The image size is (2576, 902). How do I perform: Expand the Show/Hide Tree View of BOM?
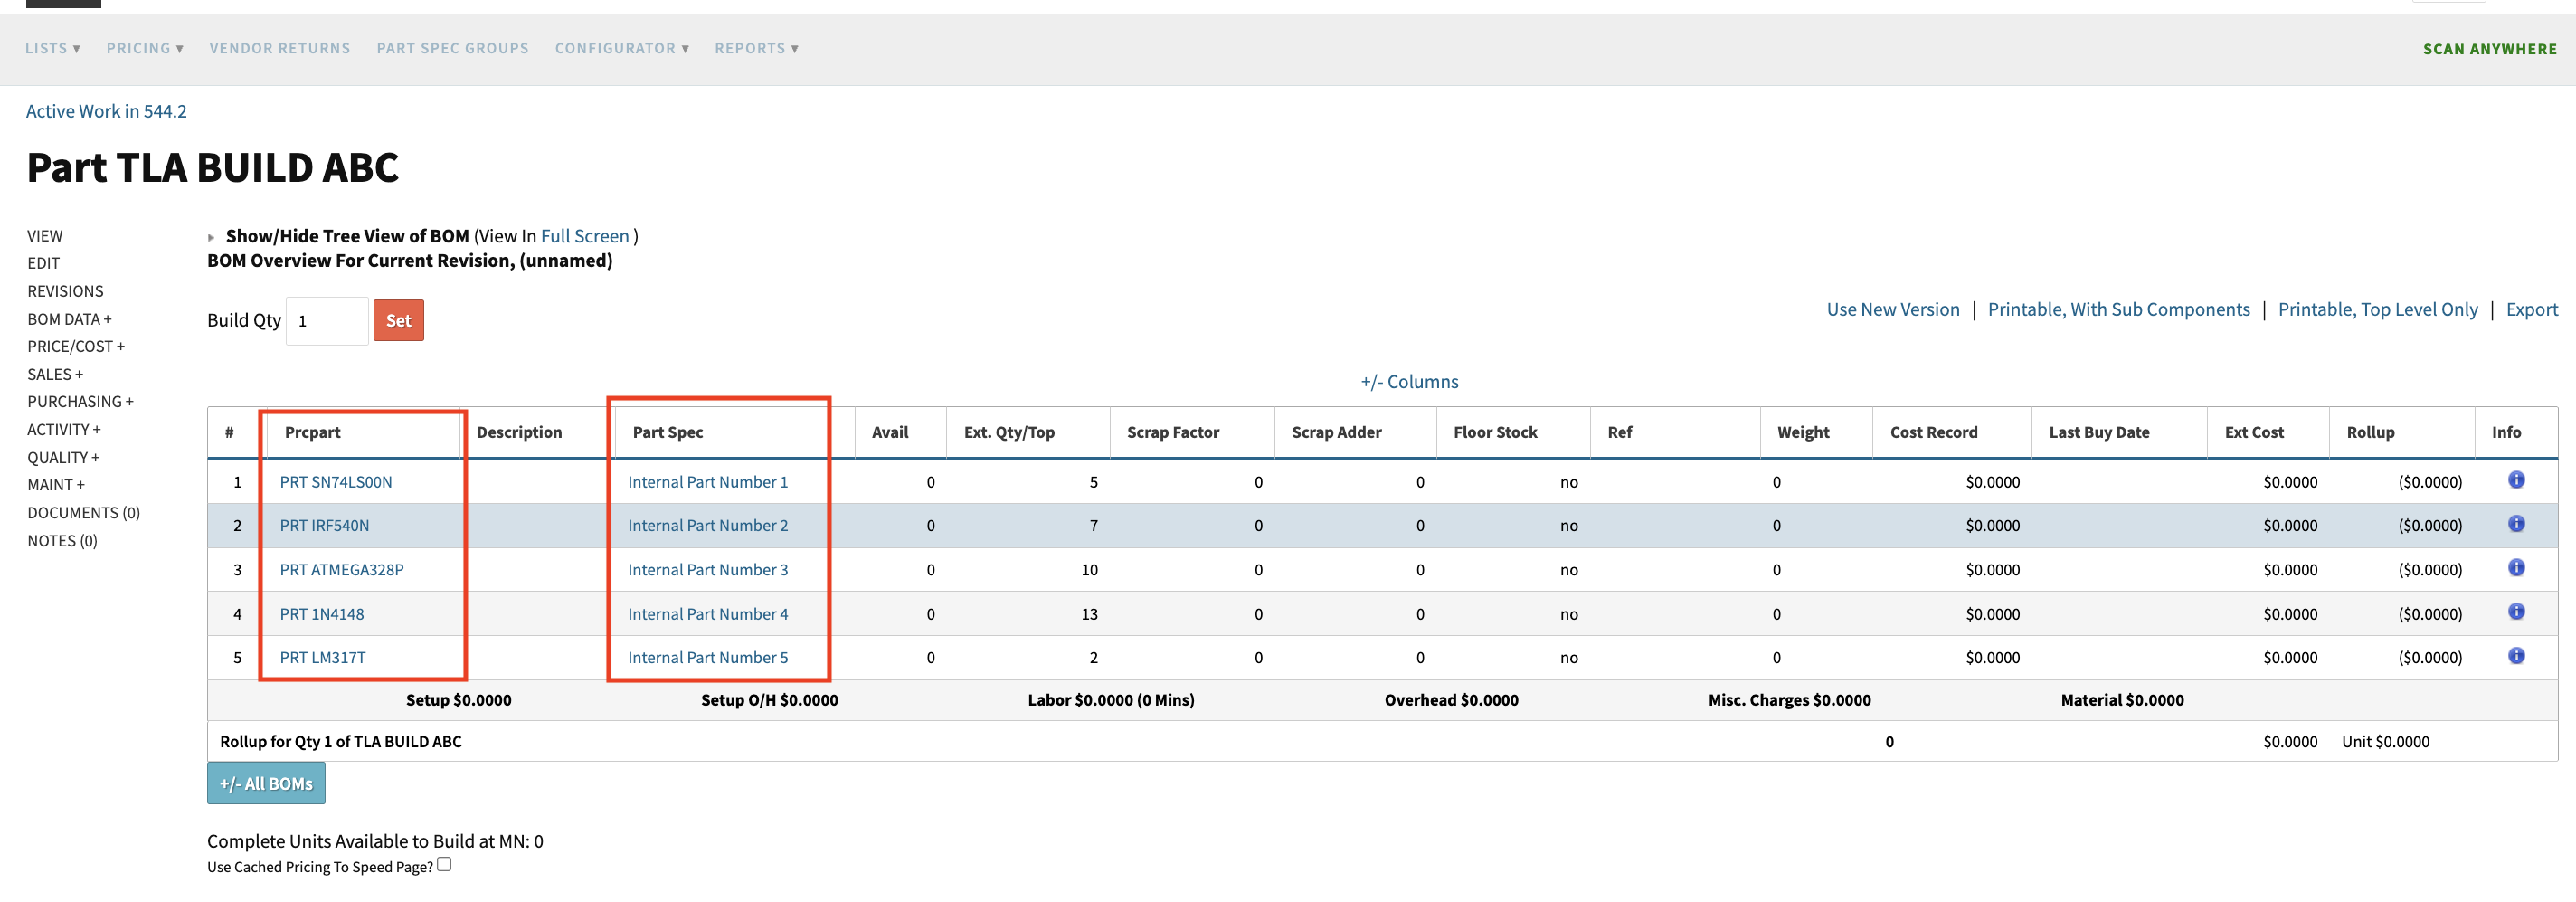coord(211,237)
